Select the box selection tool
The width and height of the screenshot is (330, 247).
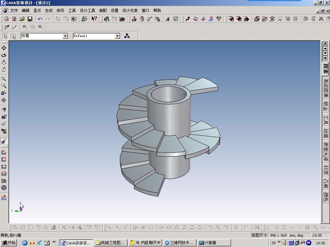pyautogui.click(x=13, y=36)
